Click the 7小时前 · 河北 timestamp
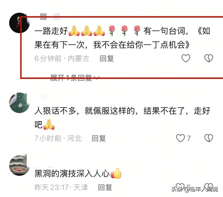The width and height of the screenshot is (223, 197). 58,138
